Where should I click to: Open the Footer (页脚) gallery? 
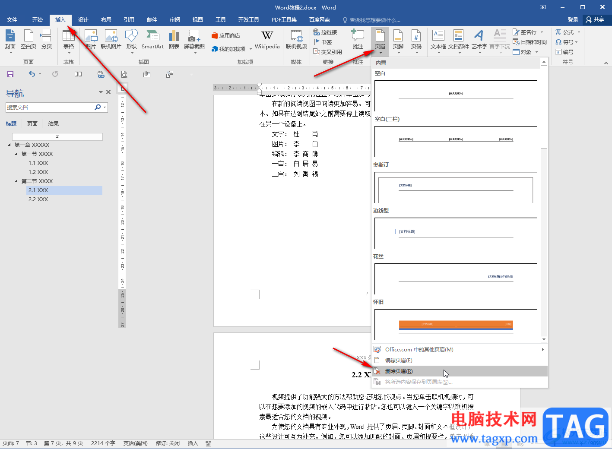pyautogui.click(x=398, y=41)
